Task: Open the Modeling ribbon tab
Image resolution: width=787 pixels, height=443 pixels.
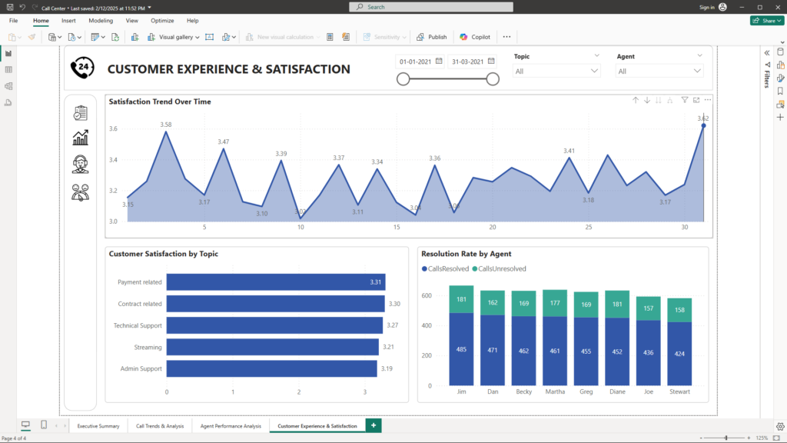Action: (x=101, y=21)
